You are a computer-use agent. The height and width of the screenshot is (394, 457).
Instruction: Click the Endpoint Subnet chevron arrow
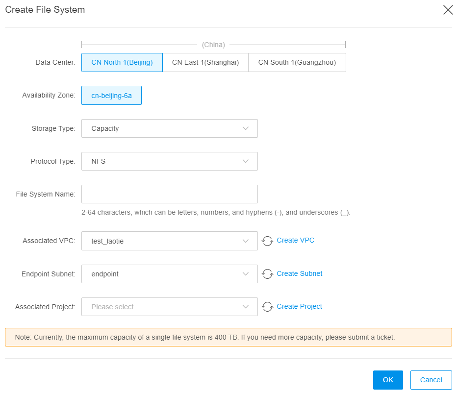coord(245,274)
